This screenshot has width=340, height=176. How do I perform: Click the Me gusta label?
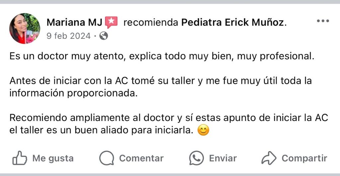tap(53, 158)
